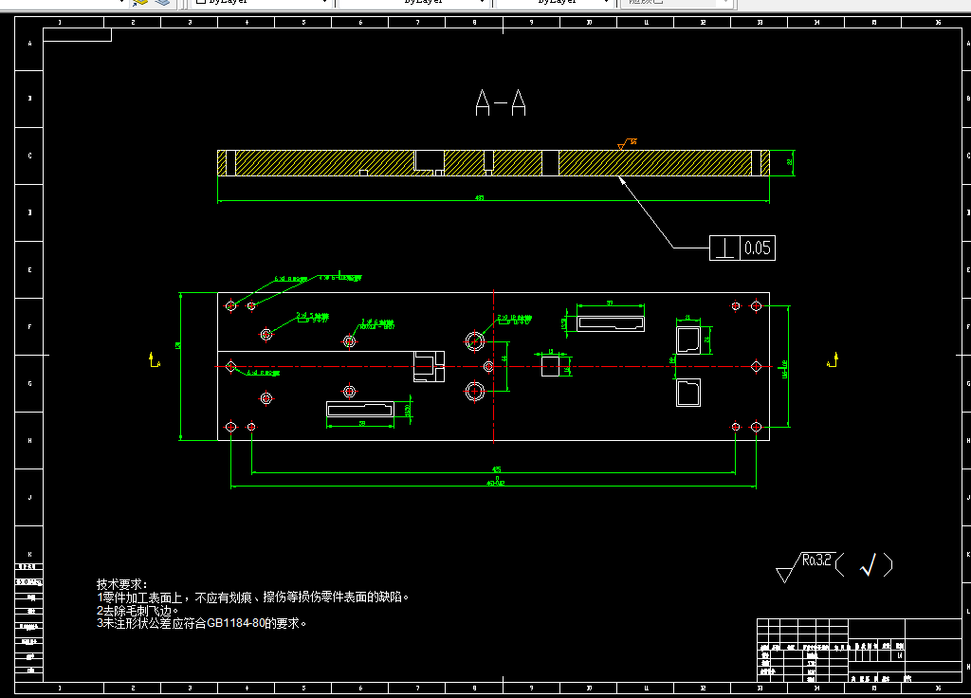971x698 pixels.
Task: Pick the large counterbored hole above centerline
Action: click(475, 341)
